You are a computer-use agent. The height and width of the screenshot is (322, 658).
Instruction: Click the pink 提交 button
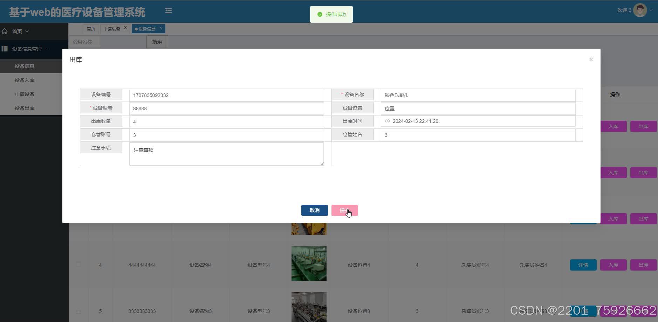345,210
